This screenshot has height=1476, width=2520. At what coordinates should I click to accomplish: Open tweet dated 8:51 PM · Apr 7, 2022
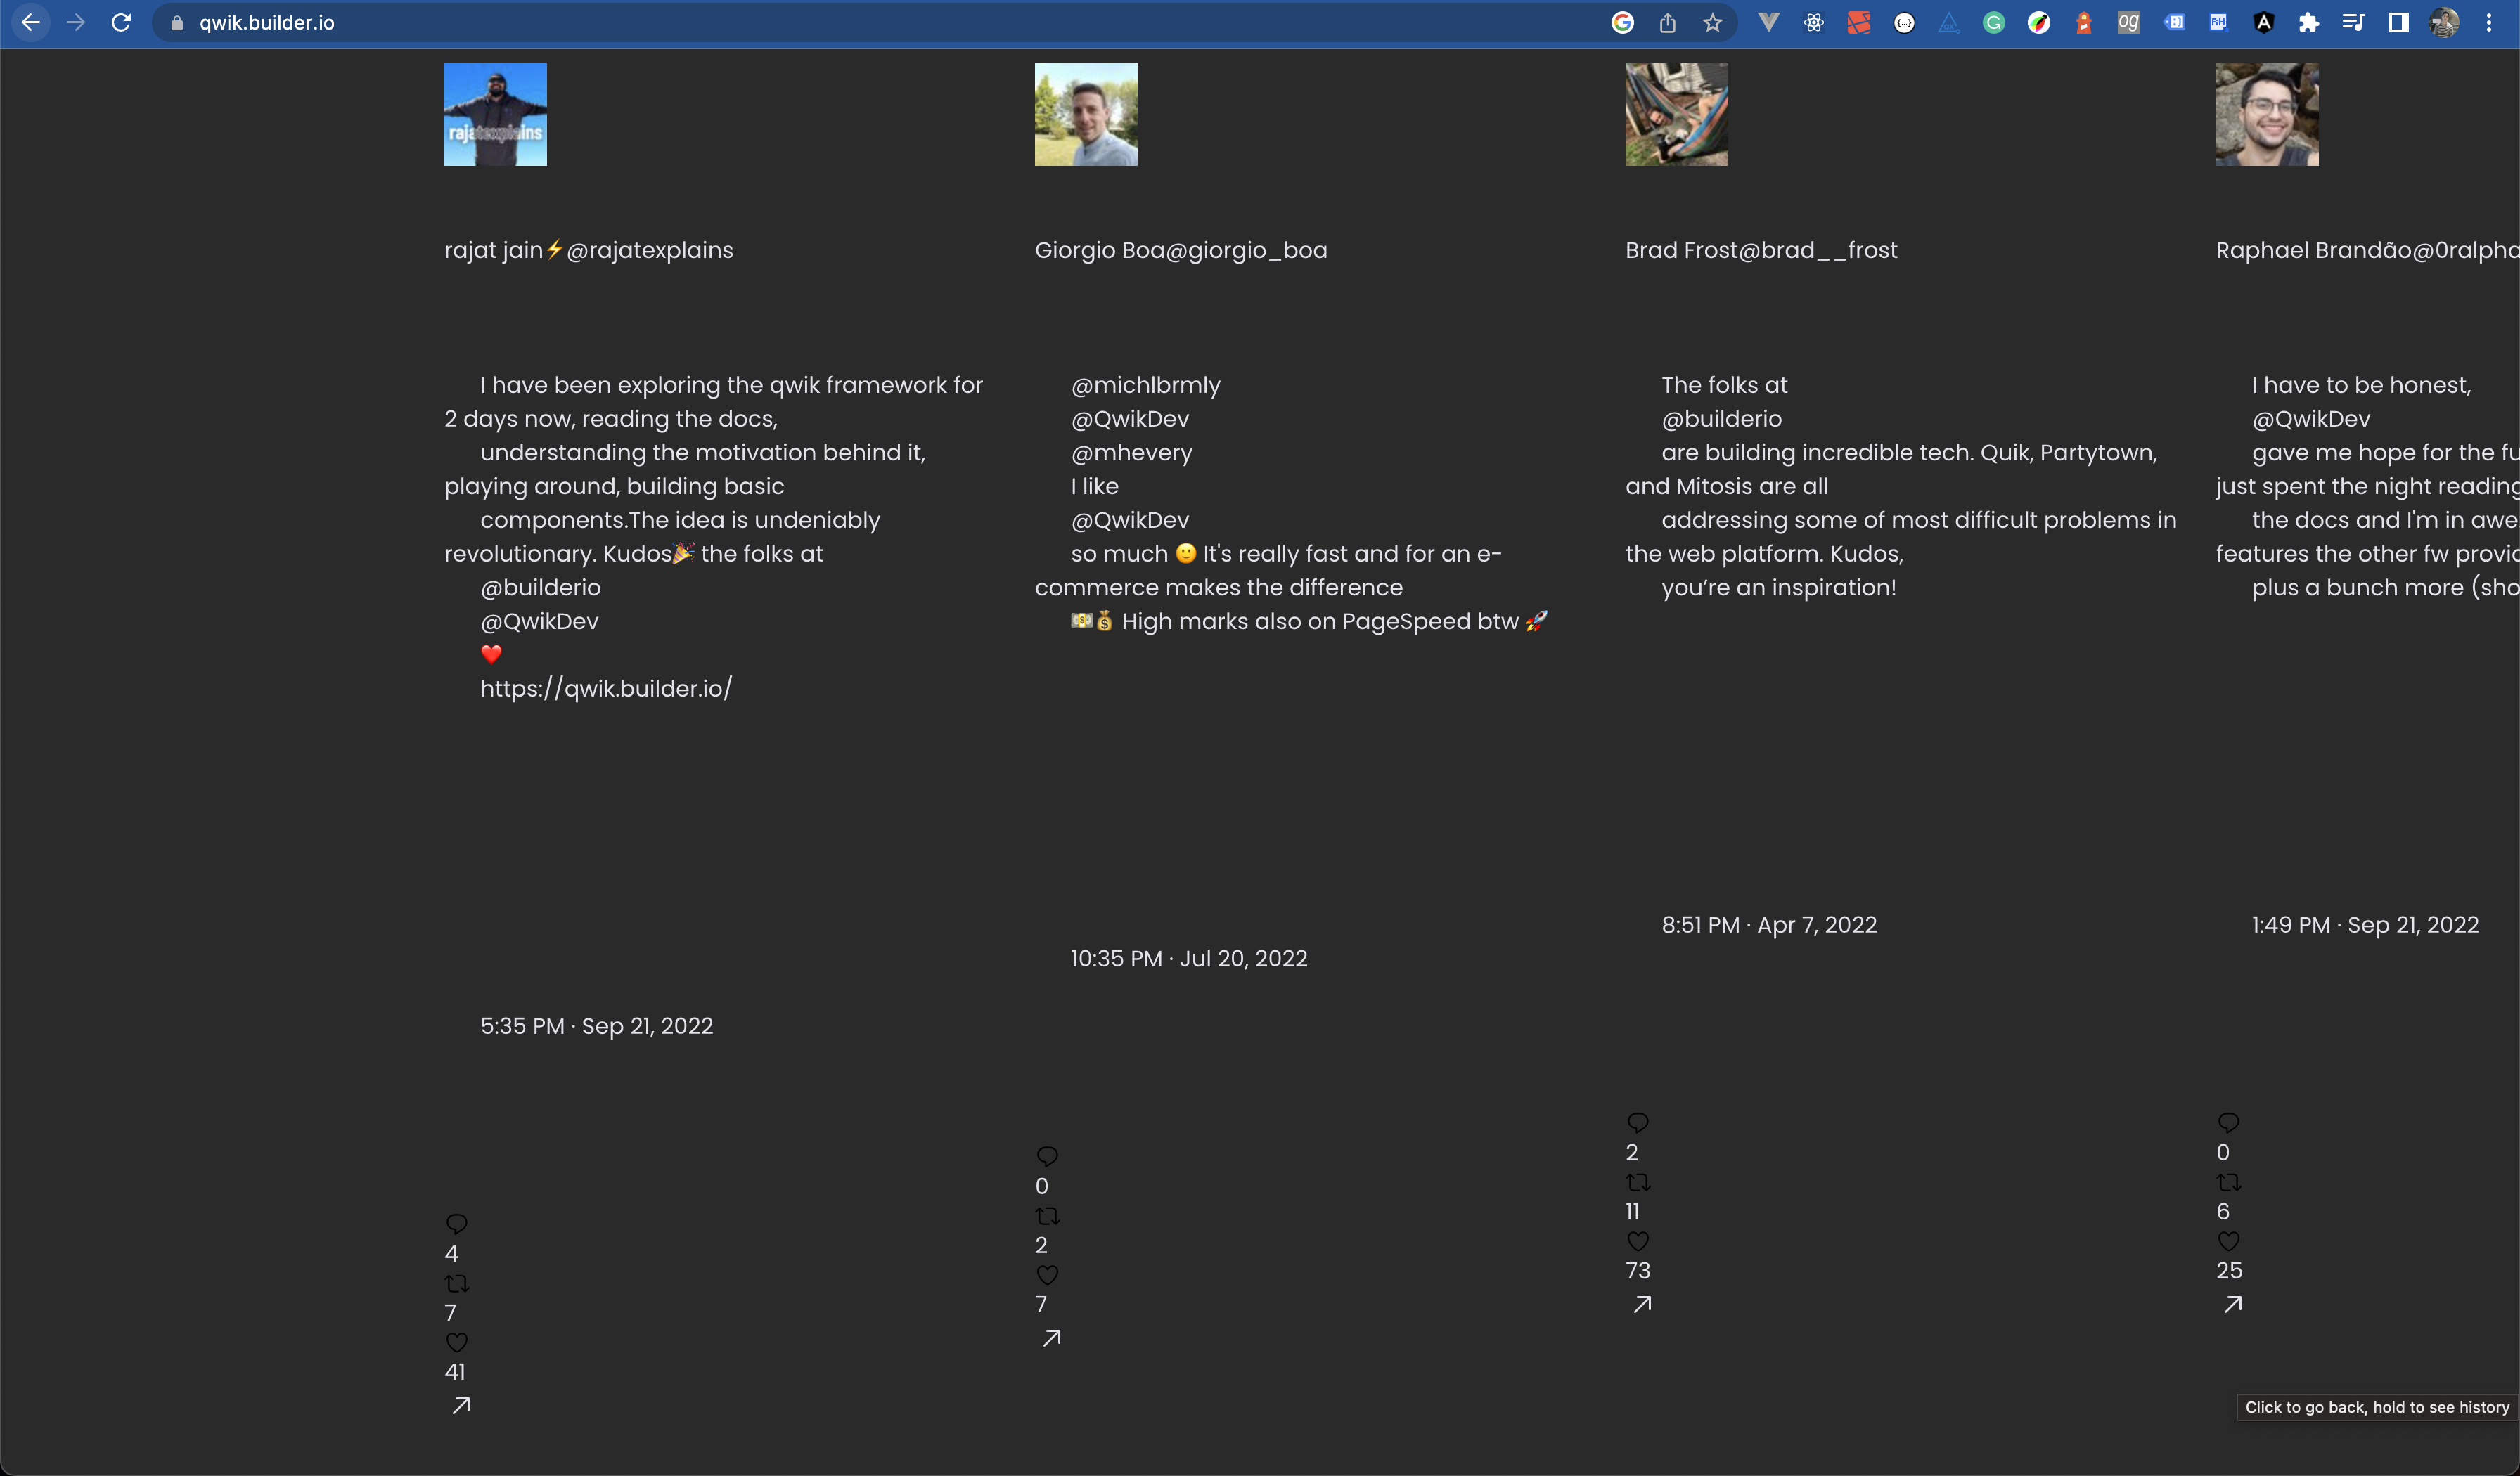point(1769,924)
